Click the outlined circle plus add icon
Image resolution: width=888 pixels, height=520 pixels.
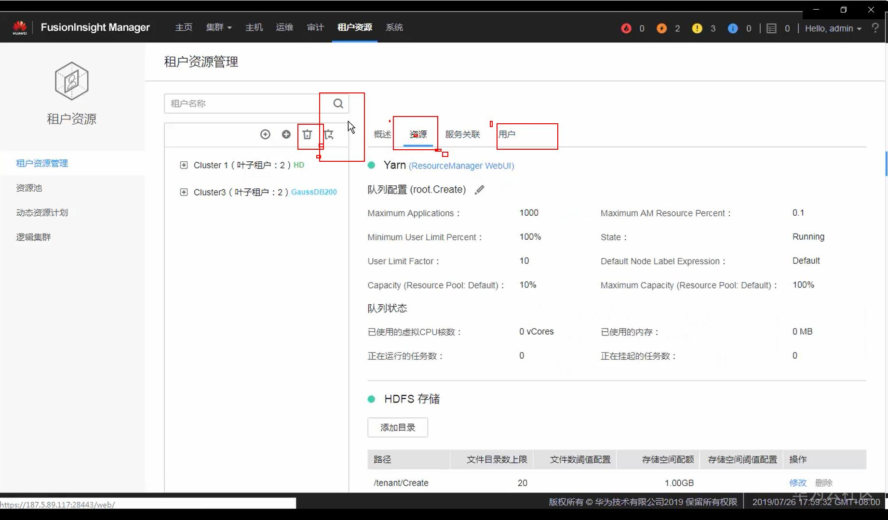tap(265, 134)
